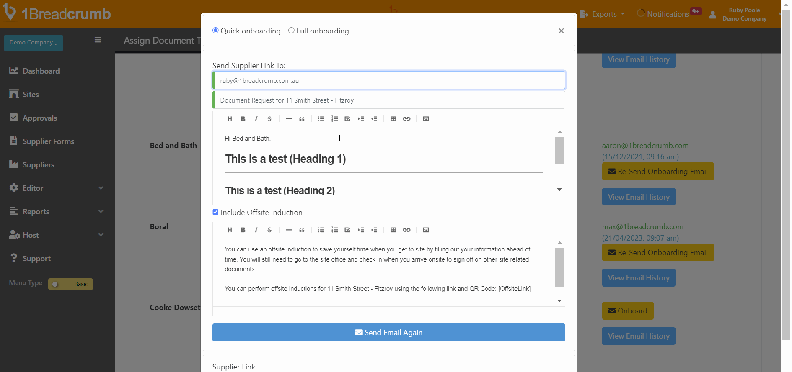The height and width of the screenshot is (372, 792).
Task: Add a blockquote in the upper email editor
Action: point(302,119)
